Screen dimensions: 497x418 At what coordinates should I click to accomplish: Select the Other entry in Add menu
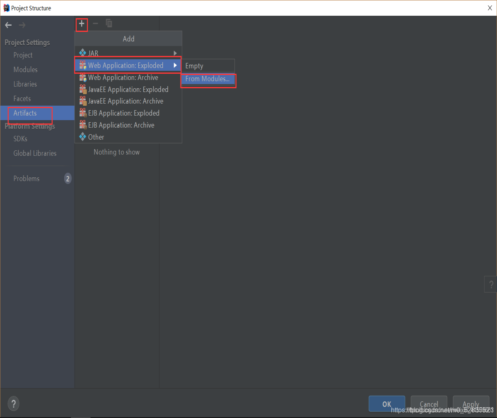[128, 137]
